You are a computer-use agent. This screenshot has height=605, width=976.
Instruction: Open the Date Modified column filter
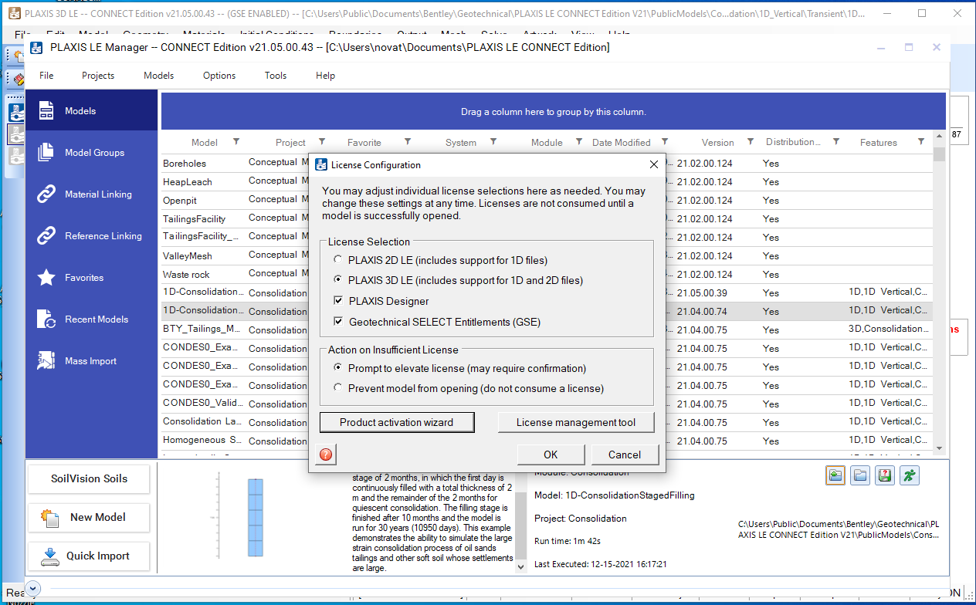pos(665,142)
